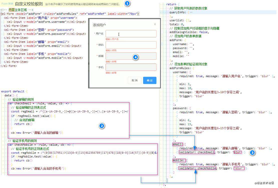The image size is (278, 188).
Task: Click the 'export default {' line
Action: (x=14, y=91)
